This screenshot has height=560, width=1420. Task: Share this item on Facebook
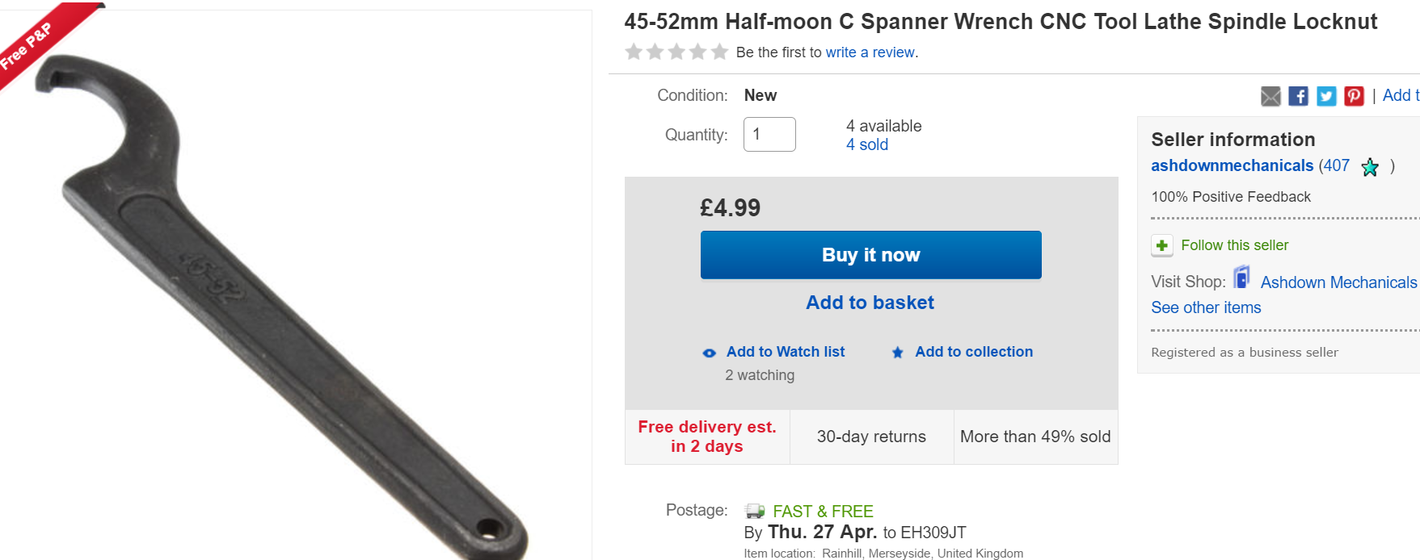[x=1298, y=96]
